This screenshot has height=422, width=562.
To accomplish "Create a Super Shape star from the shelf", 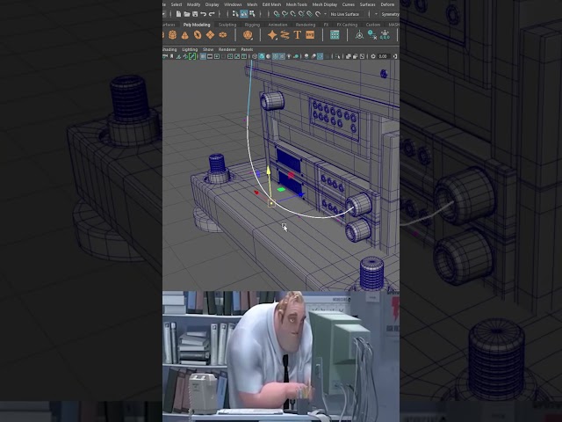I will tap(272, 35).
